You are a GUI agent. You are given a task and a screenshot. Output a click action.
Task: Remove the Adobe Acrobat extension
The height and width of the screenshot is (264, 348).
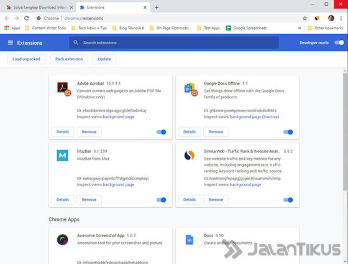(x=89, y=131)
